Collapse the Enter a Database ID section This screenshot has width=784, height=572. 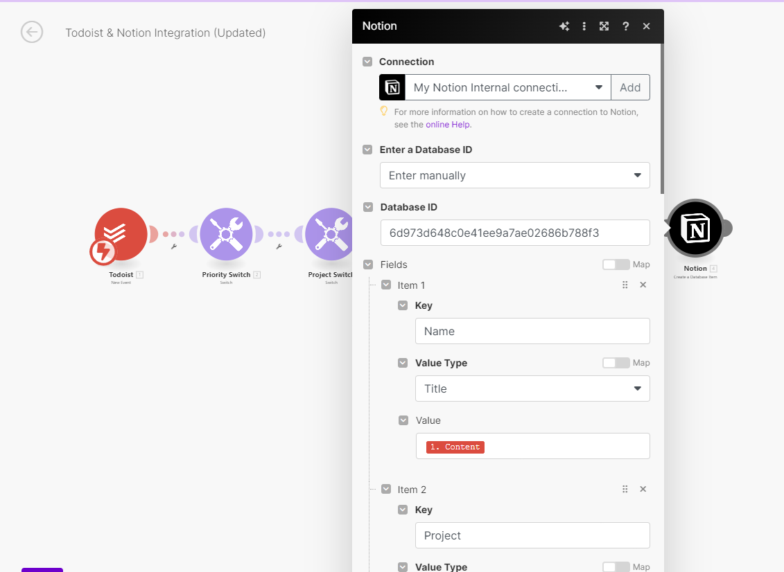click(x=367, y=150)
